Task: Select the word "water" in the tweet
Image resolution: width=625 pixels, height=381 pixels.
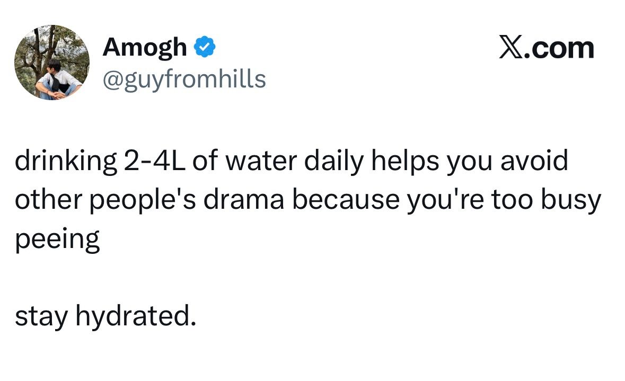Action: click(x=261, y=161)
